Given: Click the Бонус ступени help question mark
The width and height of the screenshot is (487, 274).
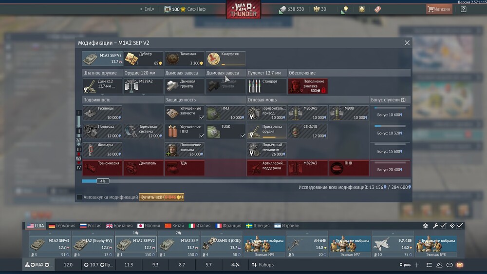Looking at the screenshot, I should pos(403,100).
